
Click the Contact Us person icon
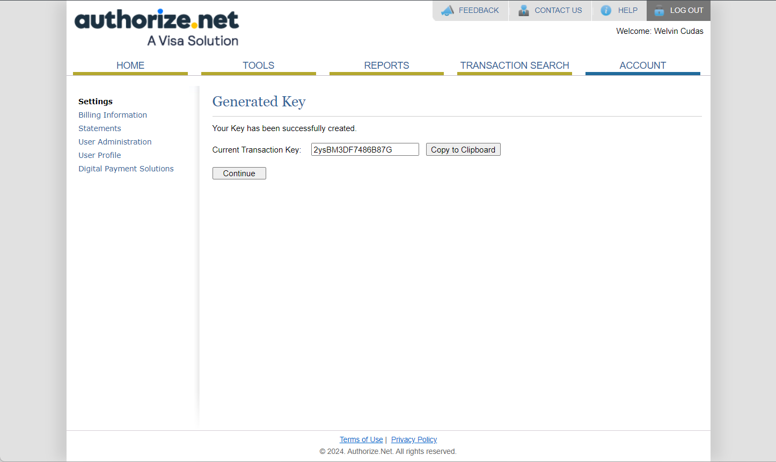[524, 10]
